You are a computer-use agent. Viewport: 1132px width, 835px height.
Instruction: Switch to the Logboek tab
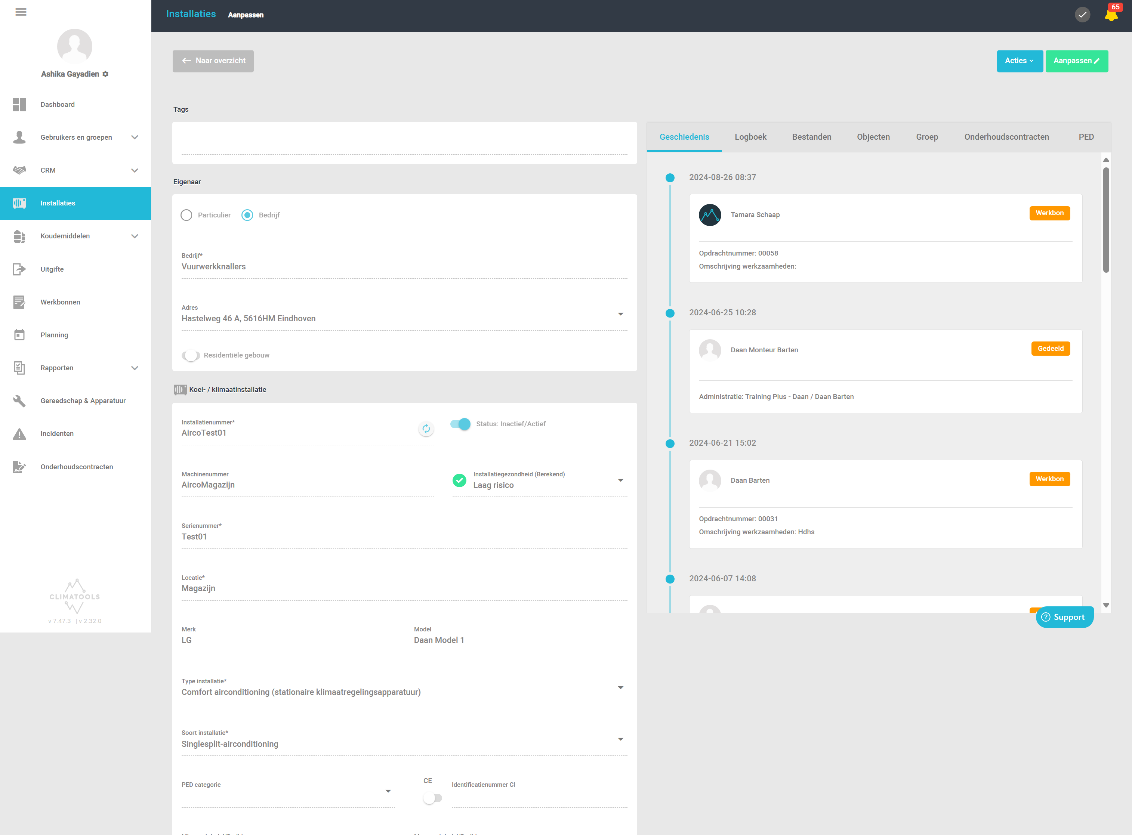(750, 137)
